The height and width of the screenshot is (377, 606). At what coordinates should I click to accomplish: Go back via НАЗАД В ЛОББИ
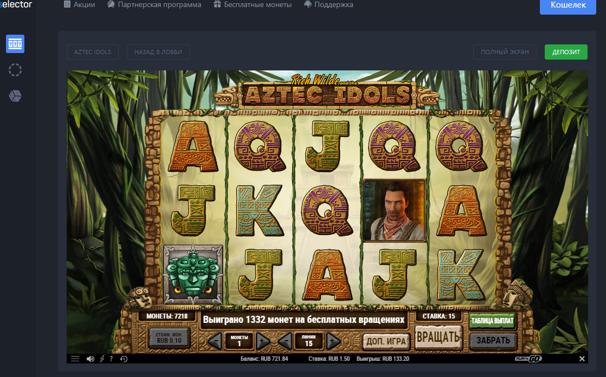pos(158,52)
